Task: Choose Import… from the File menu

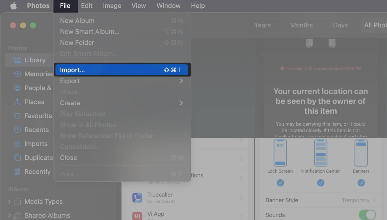Action: click(122, 70)
